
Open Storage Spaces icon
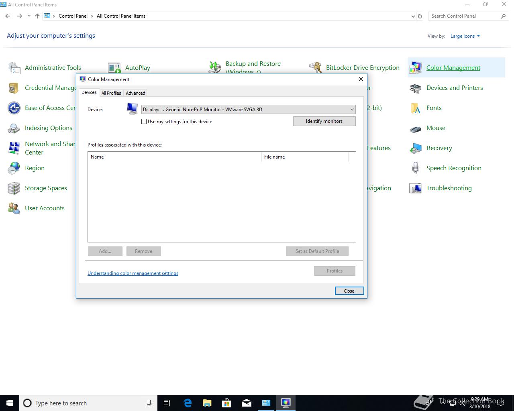point(14,188)
